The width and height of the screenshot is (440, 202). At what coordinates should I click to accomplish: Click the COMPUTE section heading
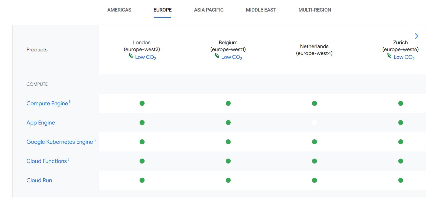(37, 84)
